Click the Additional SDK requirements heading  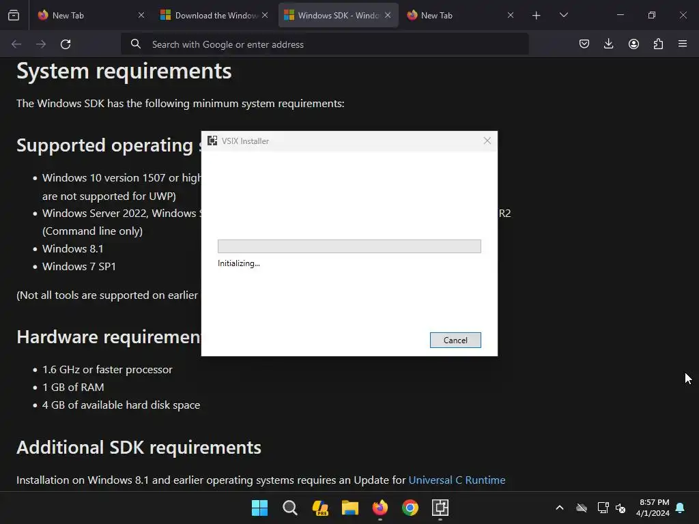pos(139,448)
